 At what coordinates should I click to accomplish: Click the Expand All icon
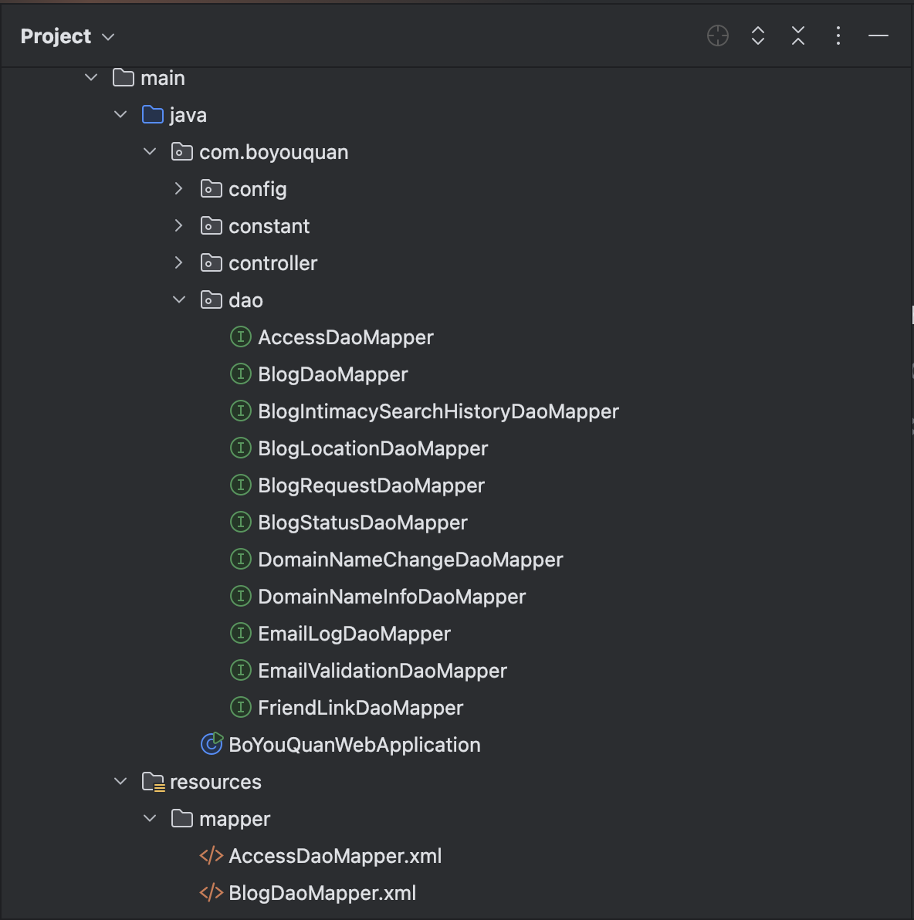(x=758, y=36)
